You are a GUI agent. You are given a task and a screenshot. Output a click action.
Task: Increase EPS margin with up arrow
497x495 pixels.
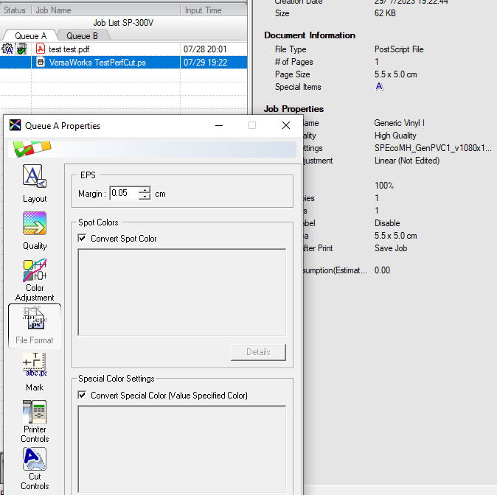[145, 190]
